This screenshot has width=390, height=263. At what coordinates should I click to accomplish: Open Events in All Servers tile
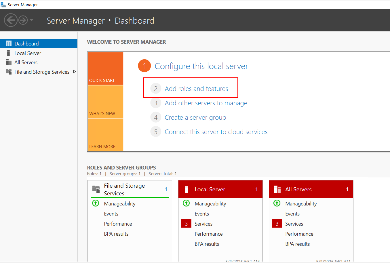pos(292,214)
